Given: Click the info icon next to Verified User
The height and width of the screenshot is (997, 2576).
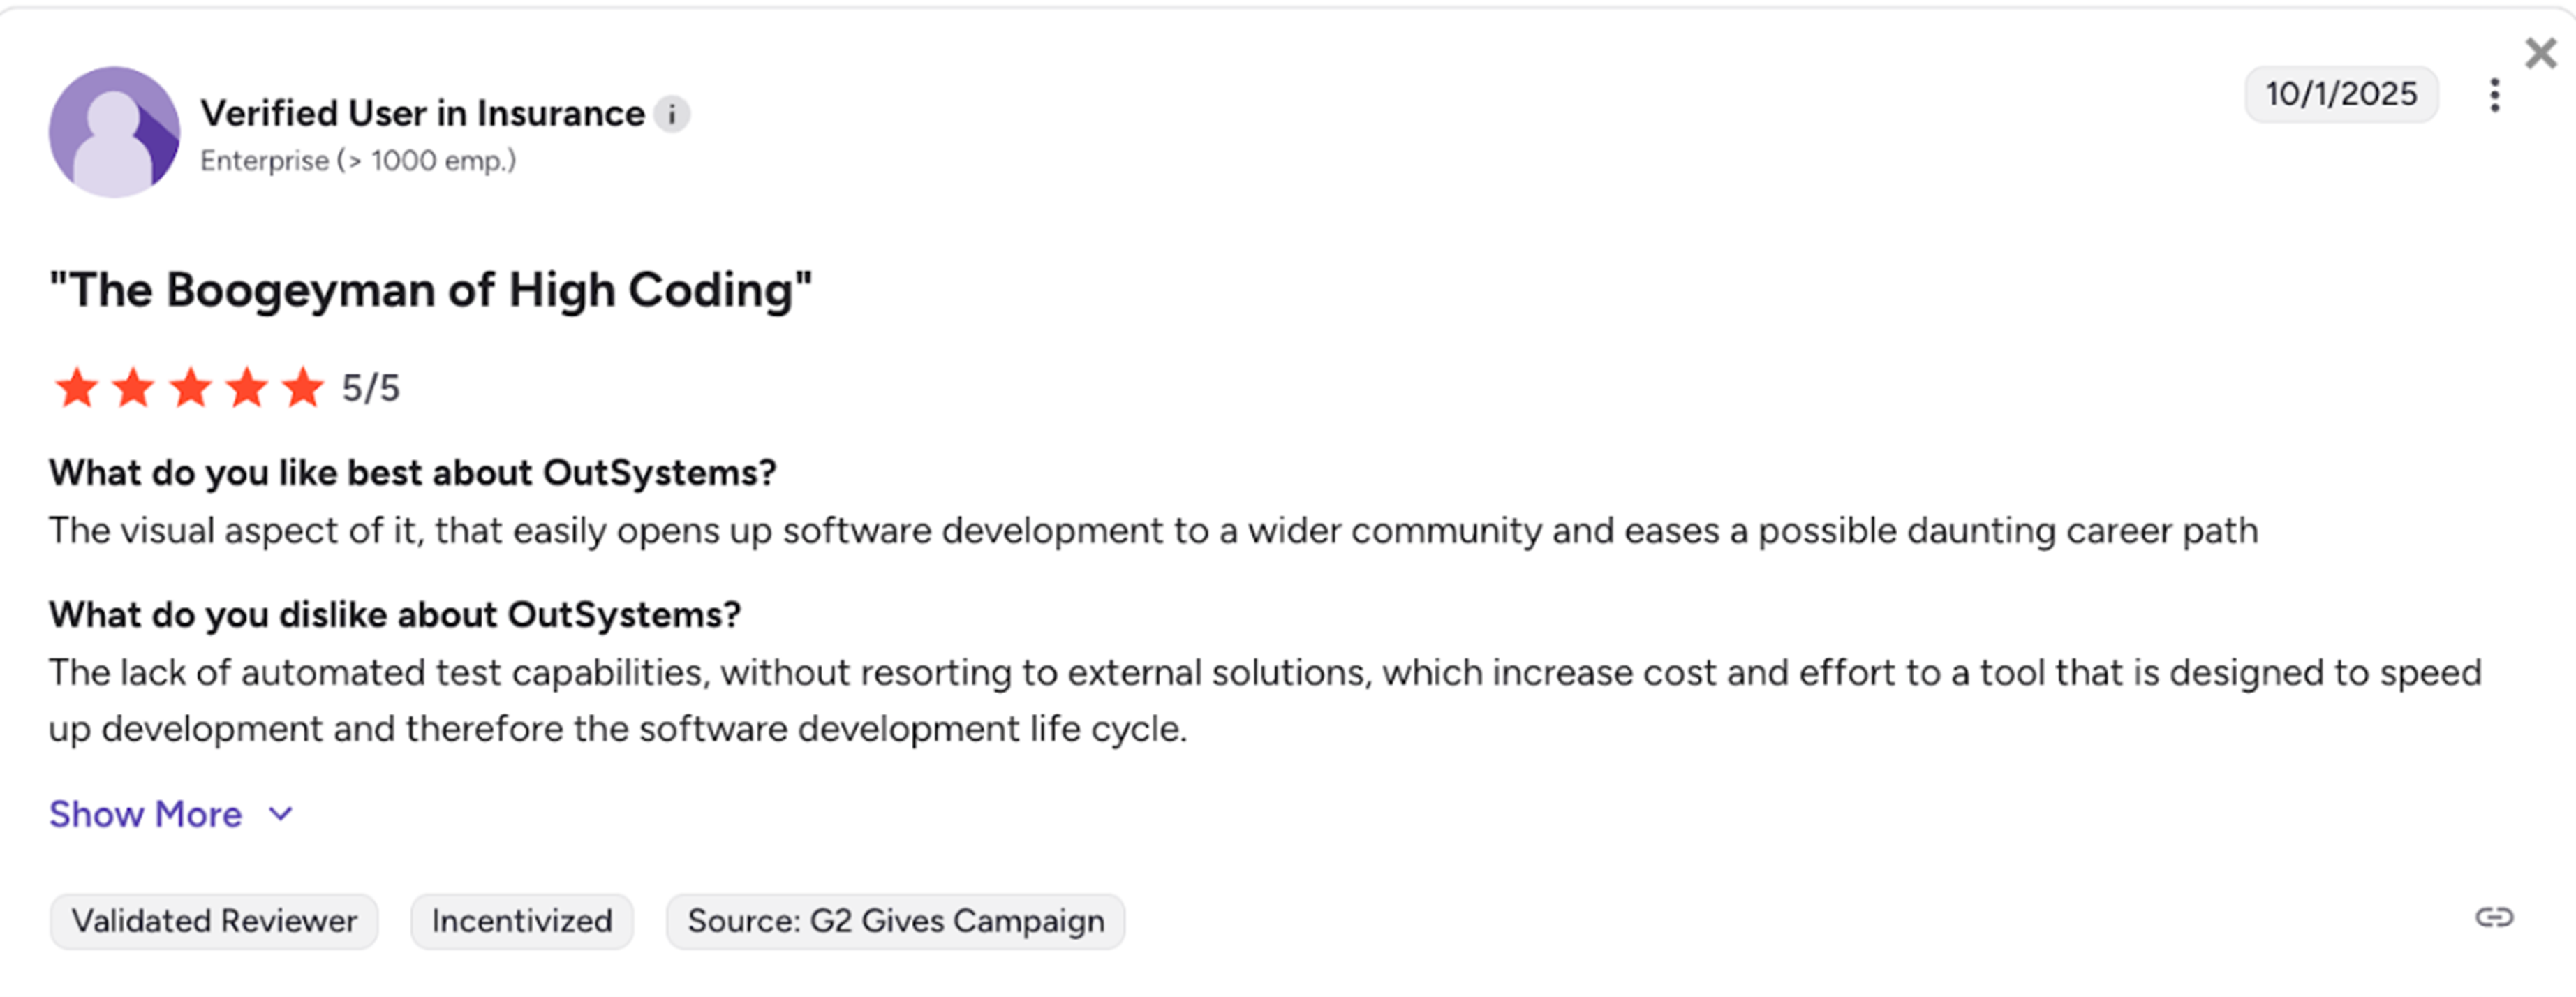Looking at the screenshot, I should (x=673, y=114).
